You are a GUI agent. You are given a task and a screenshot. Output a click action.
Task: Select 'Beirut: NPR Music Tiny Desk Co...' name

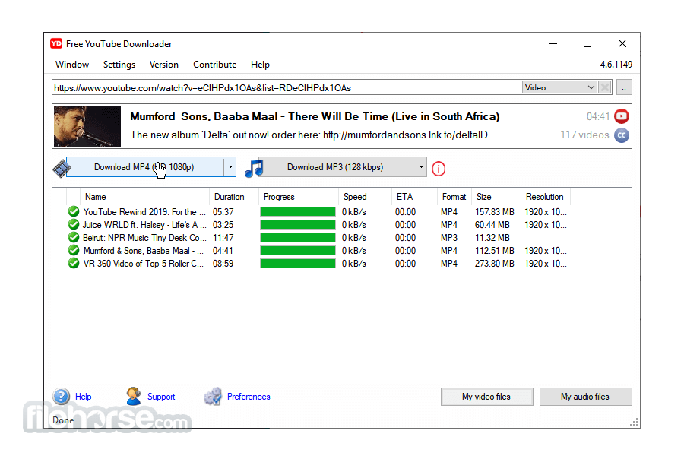(x=144, y=238)
